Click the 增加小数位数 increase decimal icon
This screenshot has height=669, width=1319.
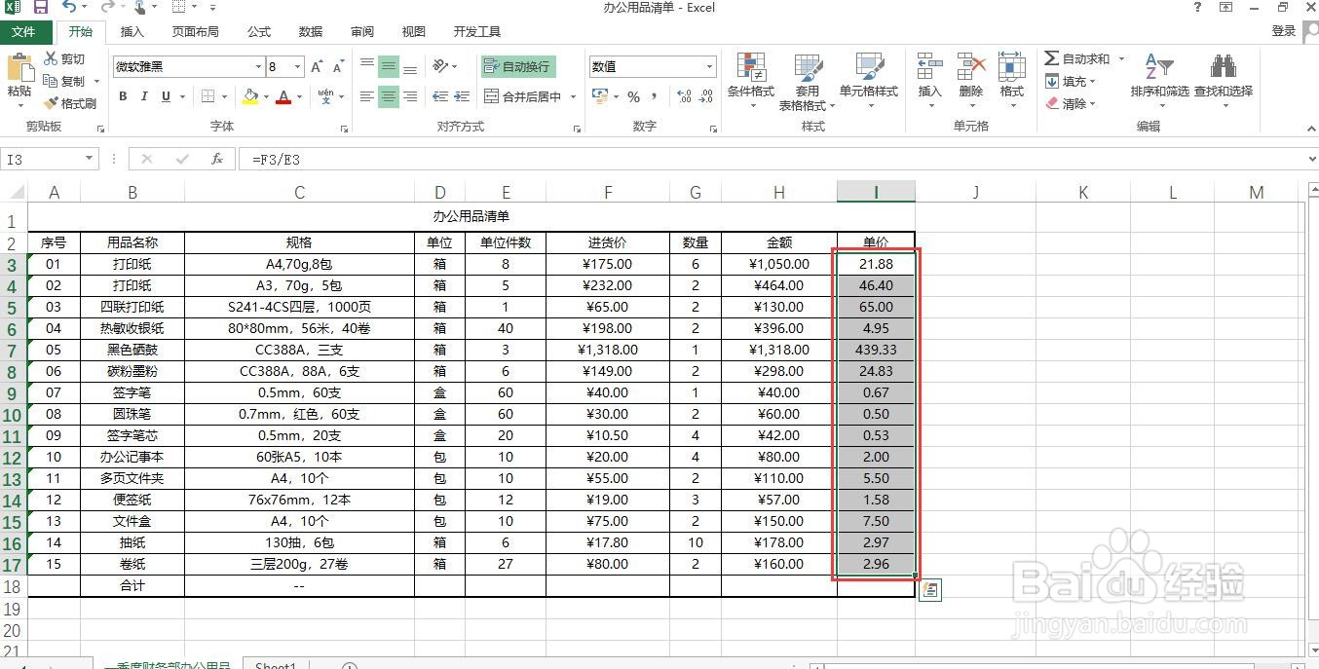(684, 98)
